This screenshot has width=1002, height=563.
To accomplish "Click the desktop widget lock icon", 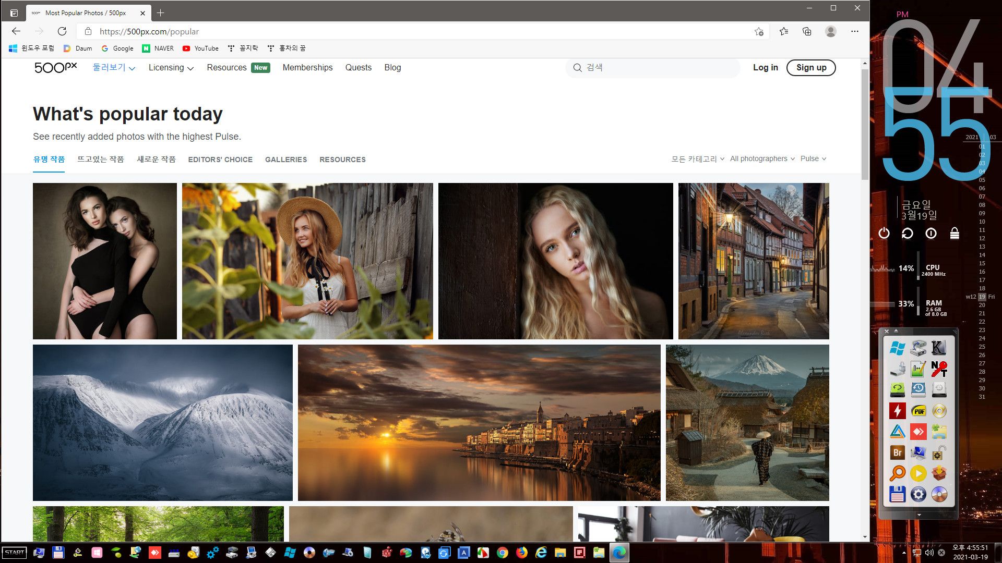I will [955, 233].
